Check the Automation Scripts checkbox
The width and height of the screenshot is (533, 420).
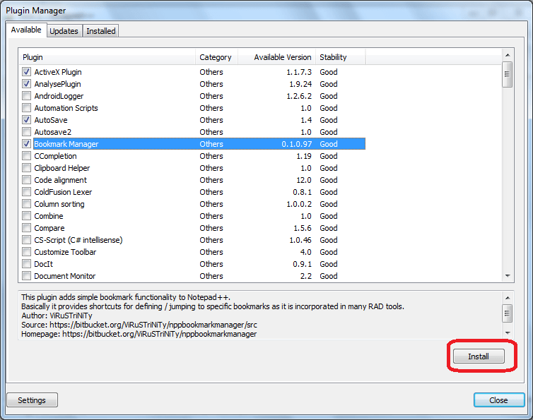click(27, 107)
